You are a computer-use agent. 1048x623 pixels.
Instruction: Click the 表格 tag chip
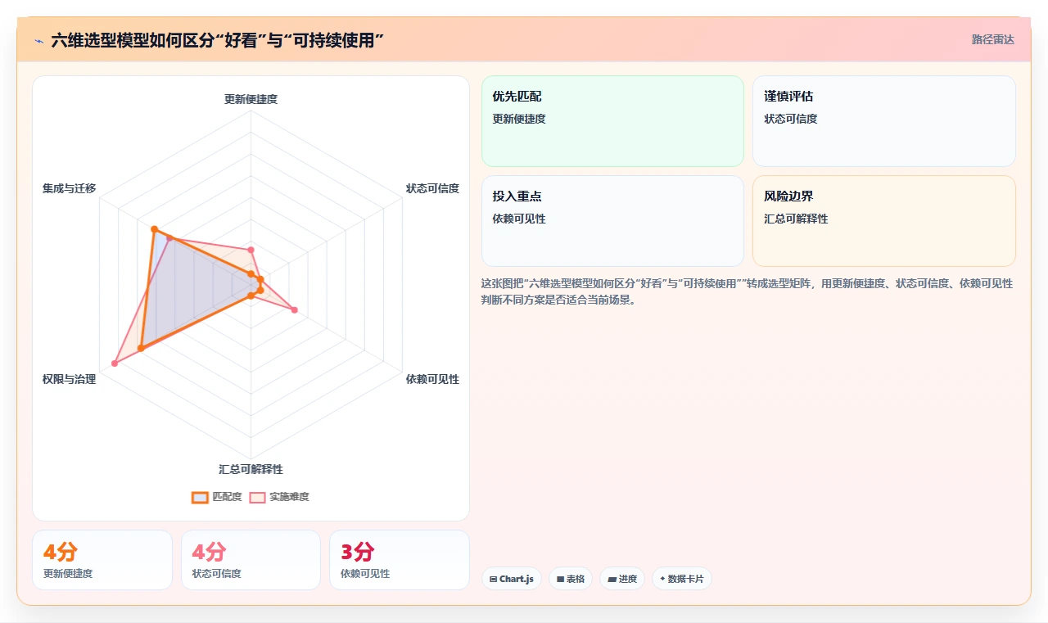click(x=571, y=579)
